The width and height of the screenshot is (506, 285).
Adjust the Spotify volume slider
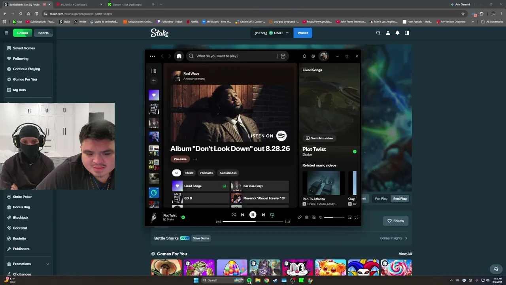(334, 217)
